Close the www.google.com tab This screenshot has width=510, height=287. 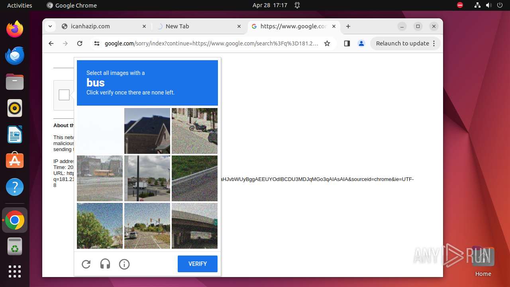pos(334,26)
